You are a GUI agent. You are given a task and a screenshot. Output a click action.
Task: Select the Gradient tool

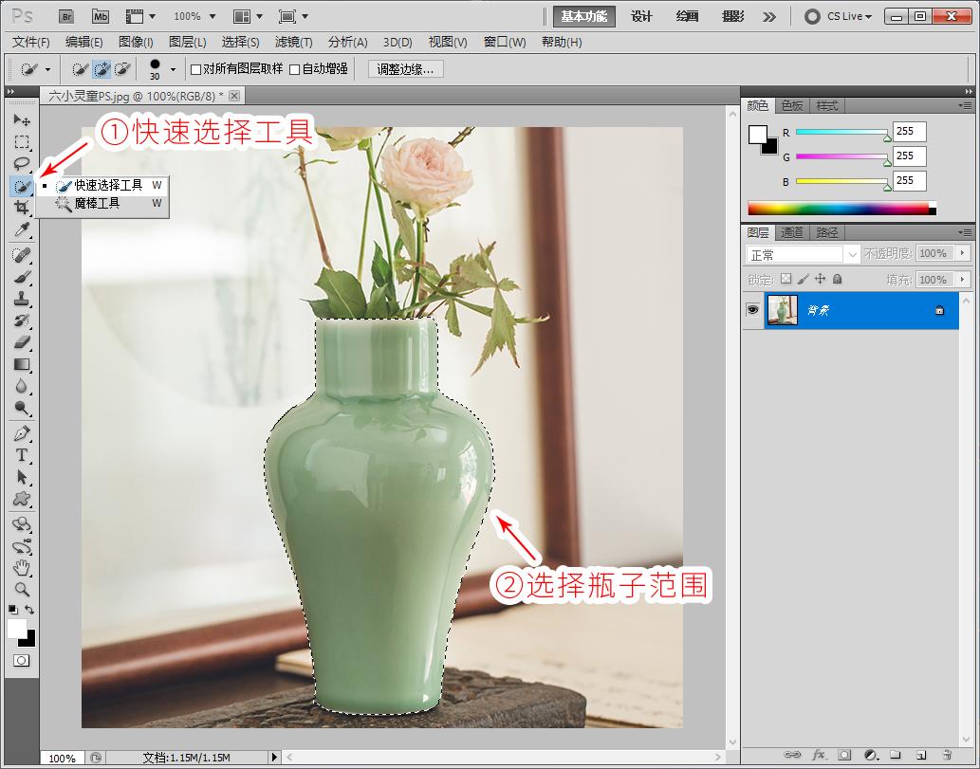(21, 364)
